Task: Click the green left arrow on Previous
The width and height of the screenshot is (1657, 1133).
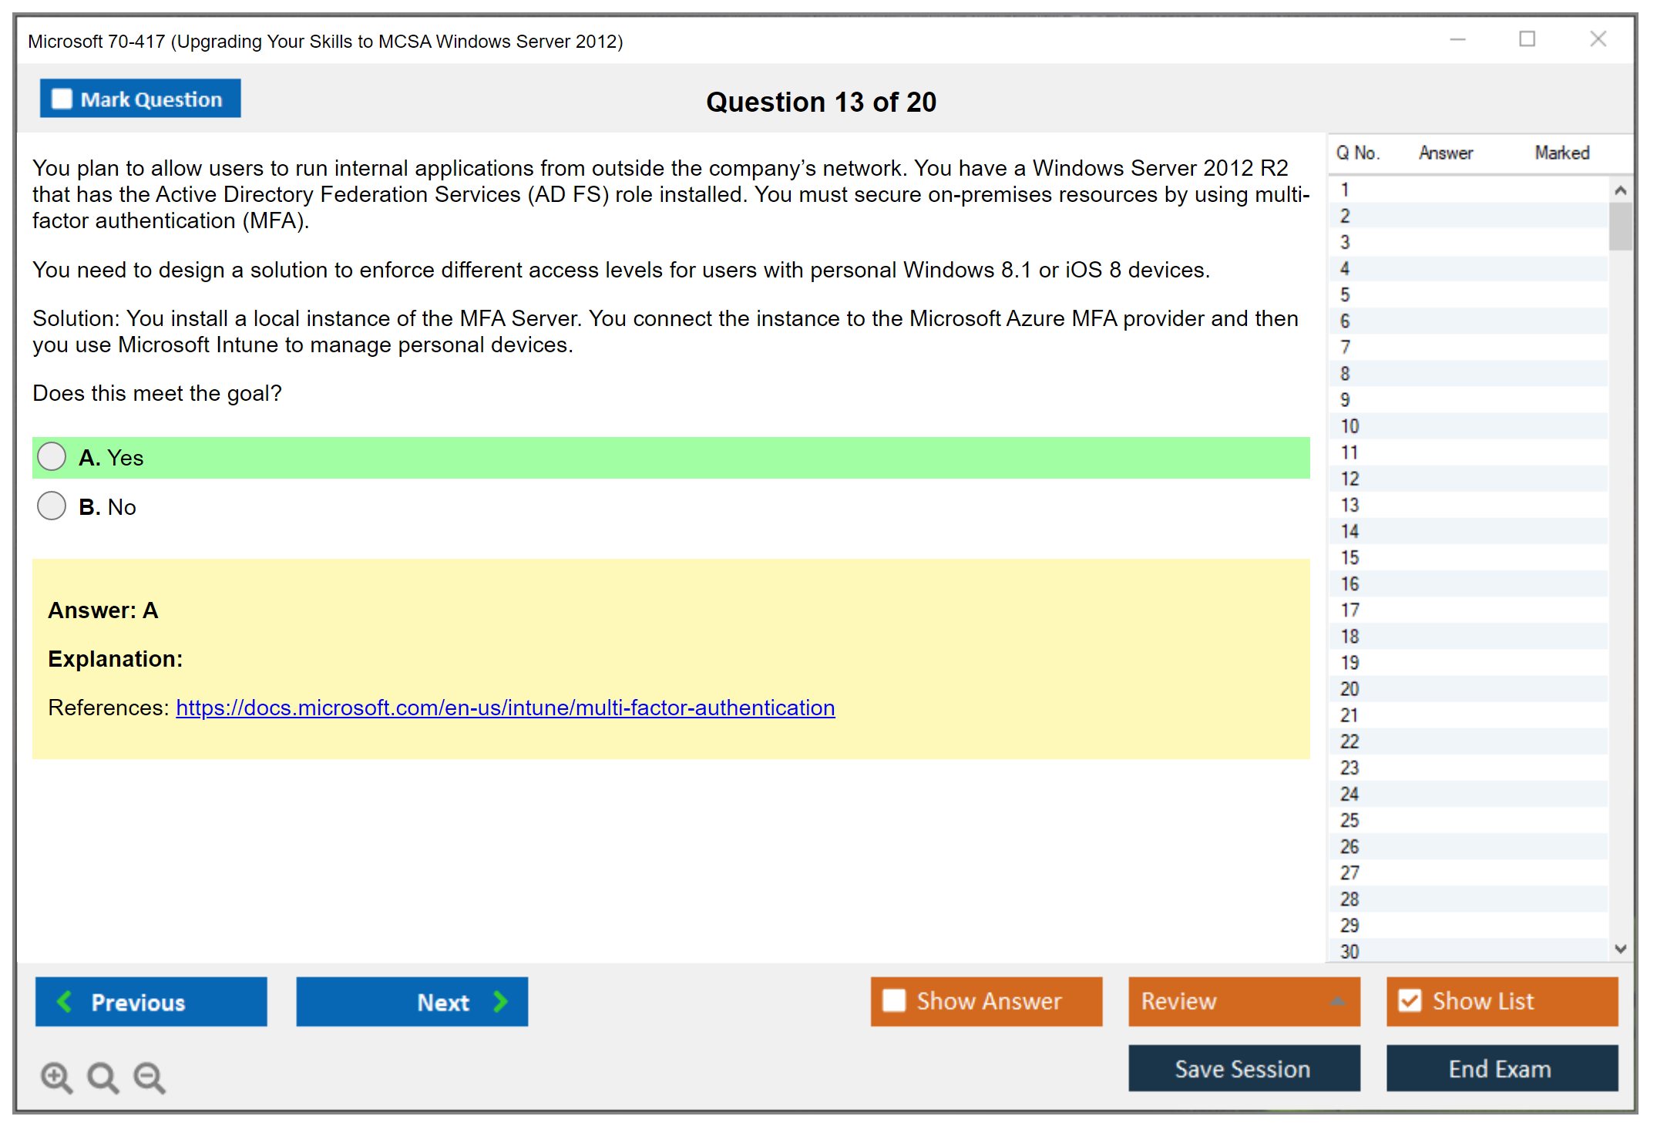Action: tap(65, 1002)
